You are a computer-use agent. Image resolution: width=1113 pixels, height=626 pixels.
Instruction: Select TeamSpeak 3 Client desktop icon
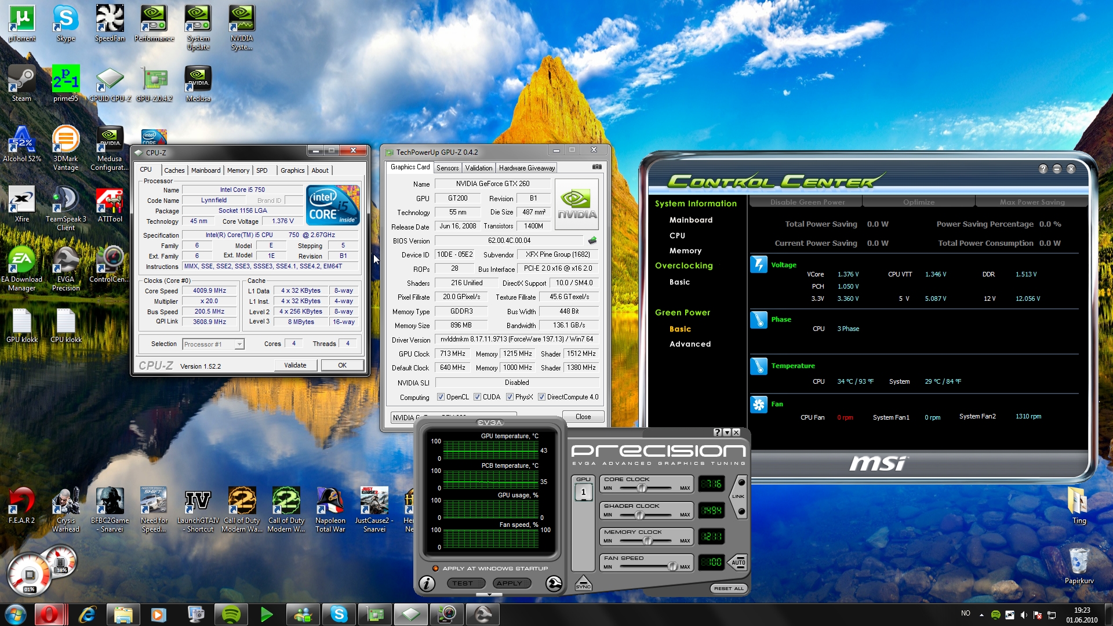66,208
